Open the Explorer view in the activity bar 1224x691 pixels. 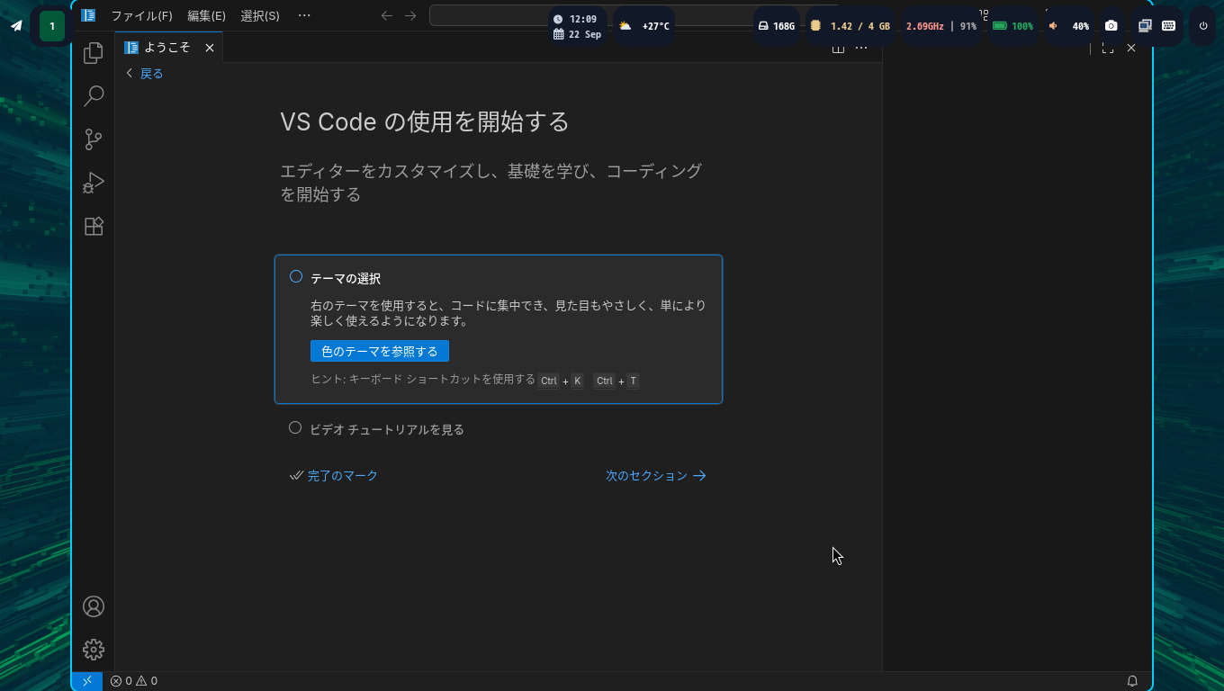pyautogui.click(x=94, y=53)
